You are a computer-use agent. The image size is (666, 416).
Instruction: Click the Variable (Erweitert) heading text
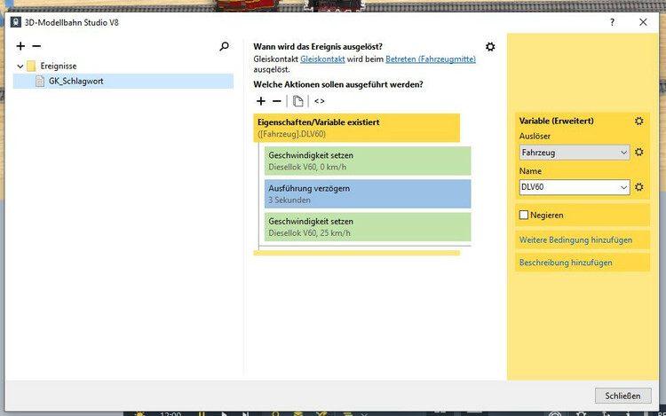click(x=556, y=121)
